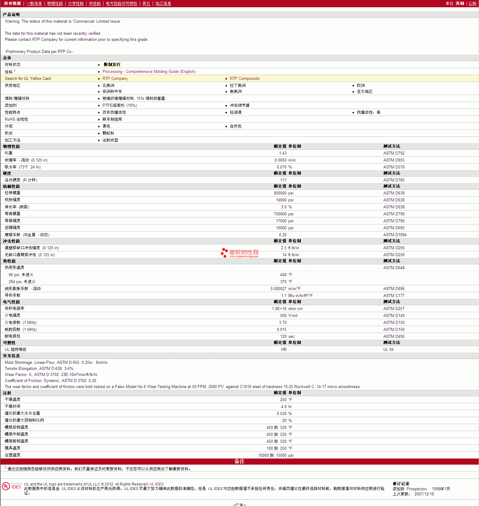Click ASTM D495 arc resistance method

394,336
